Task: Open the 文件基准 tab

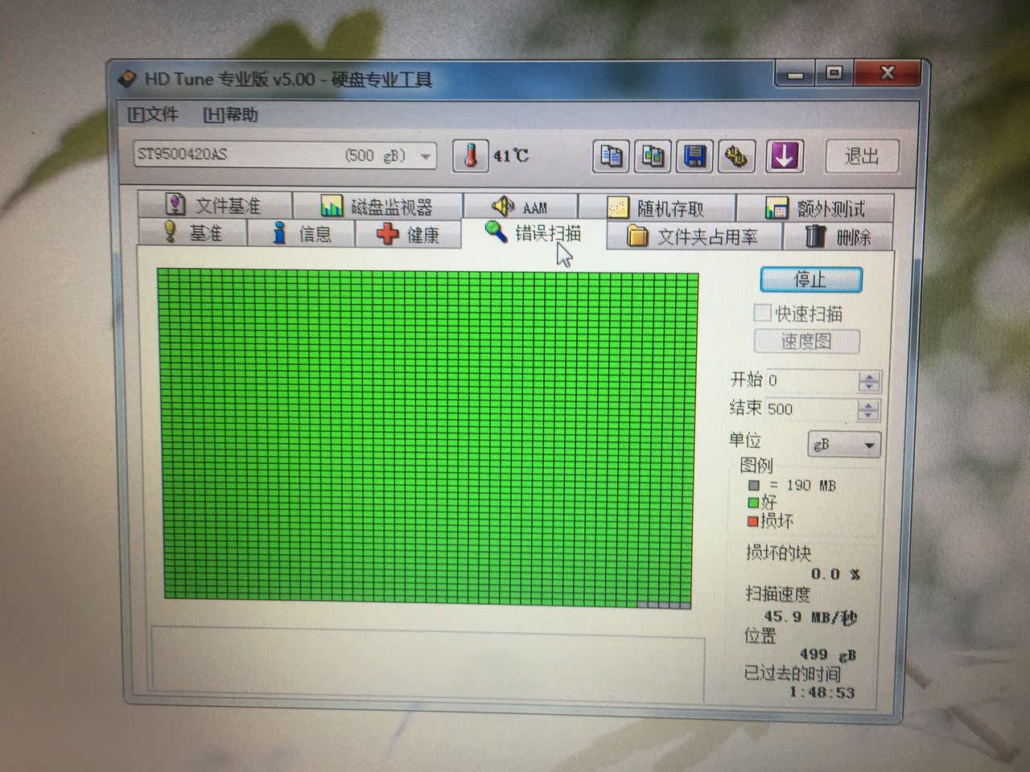Action: 213,206
